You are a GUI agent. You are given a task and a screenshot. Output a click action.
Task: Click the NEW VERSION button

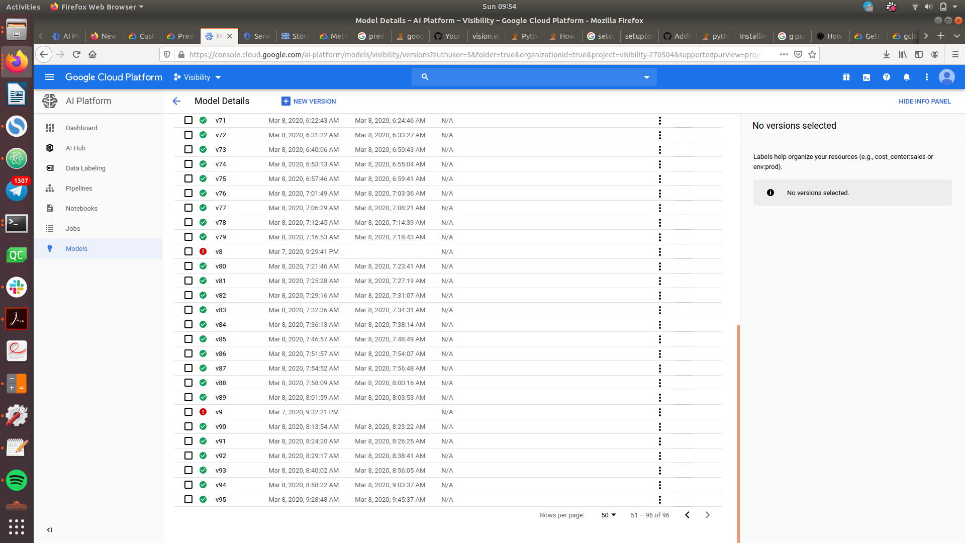coord(309,102)
